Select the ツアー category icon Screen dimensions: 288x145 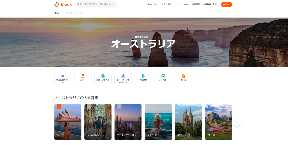click(x=83, y=76)
